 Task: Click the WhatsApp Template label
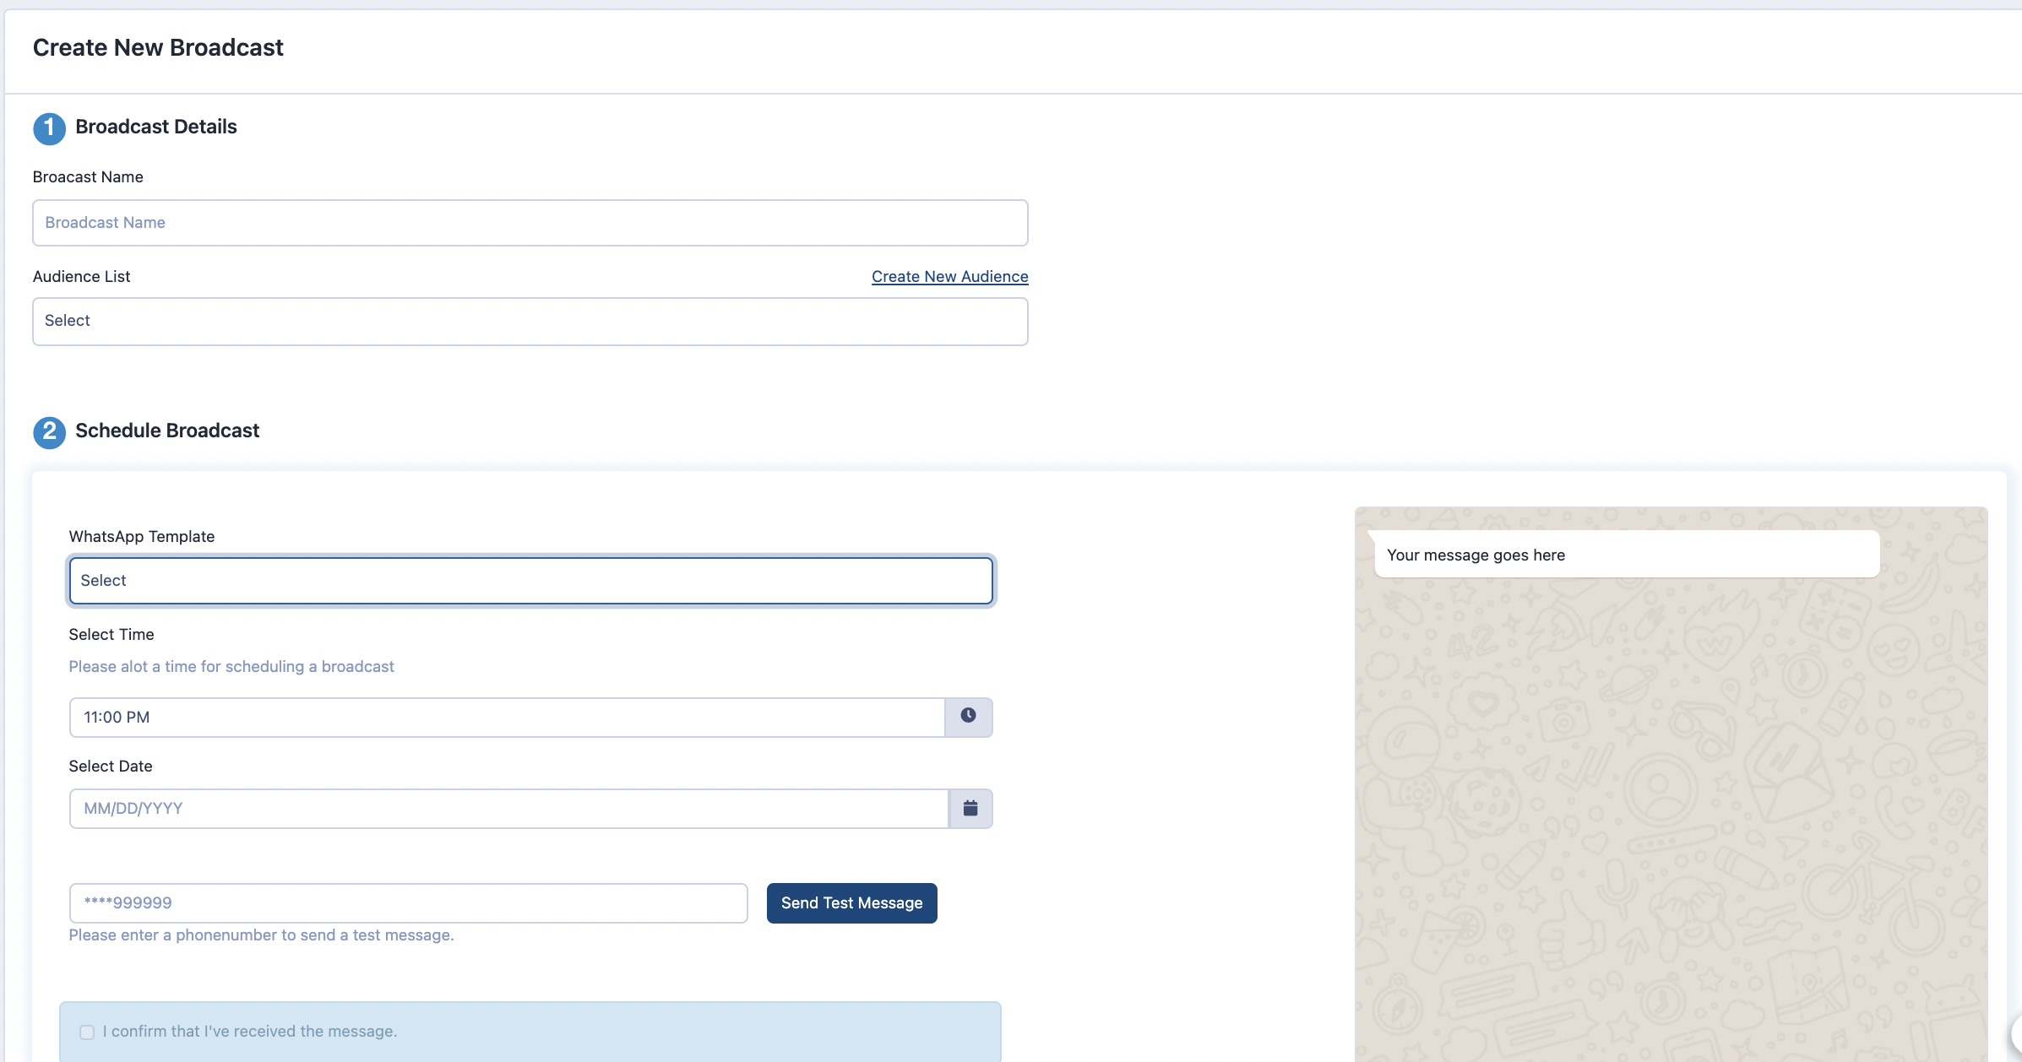click(x=141, y=536)
